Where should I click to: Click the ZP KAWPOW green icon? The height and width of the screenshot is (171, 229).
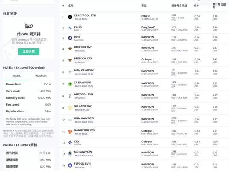point(70,84)
